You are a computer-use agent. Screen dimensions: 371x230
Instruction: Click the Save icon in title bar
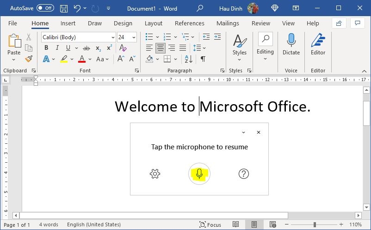[x=64, y=8]
